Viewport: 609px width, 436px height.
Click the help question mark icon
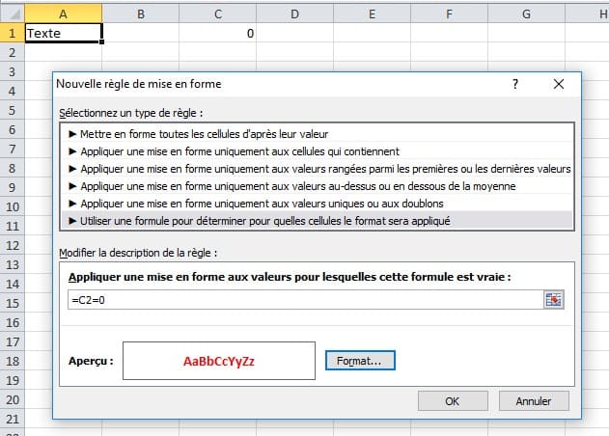[514, 84]
